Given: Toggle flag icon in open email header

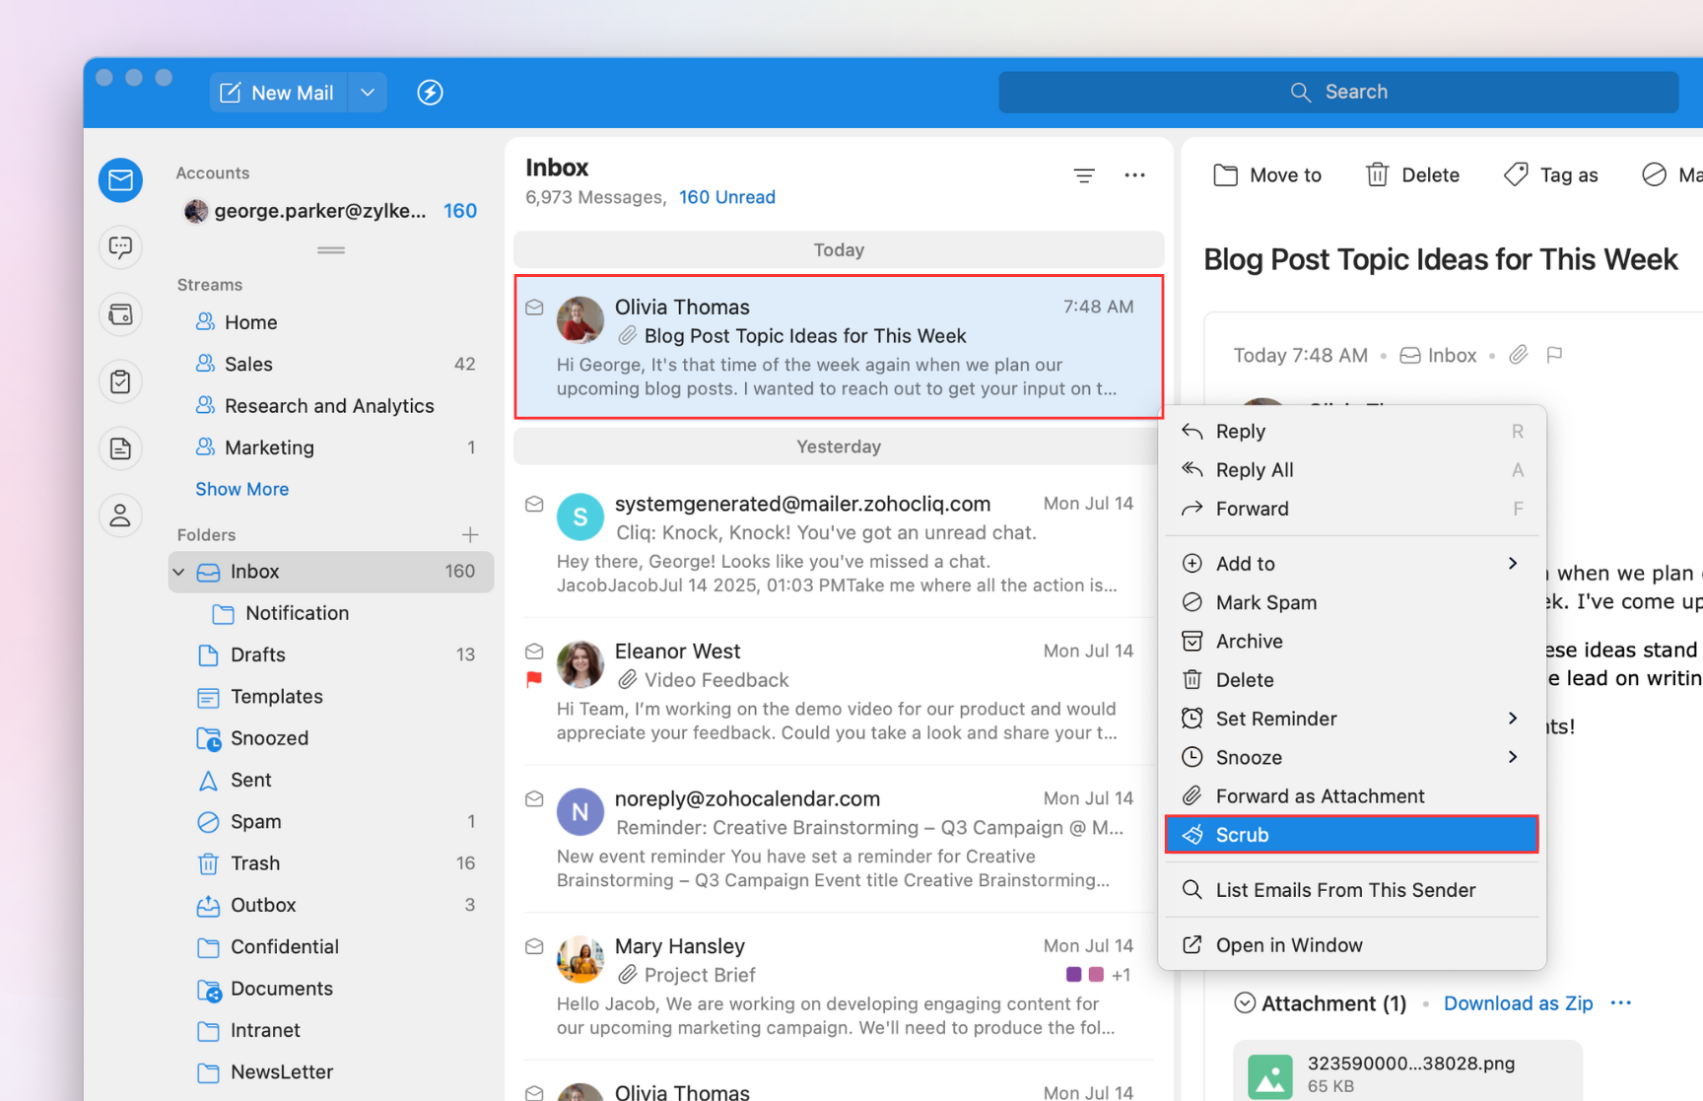Looking at the screenshot, I should [x=1554, y=355].
